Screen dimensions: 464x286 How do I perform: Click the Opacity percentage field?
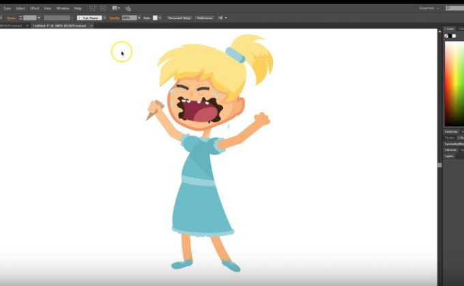[130, 18]
